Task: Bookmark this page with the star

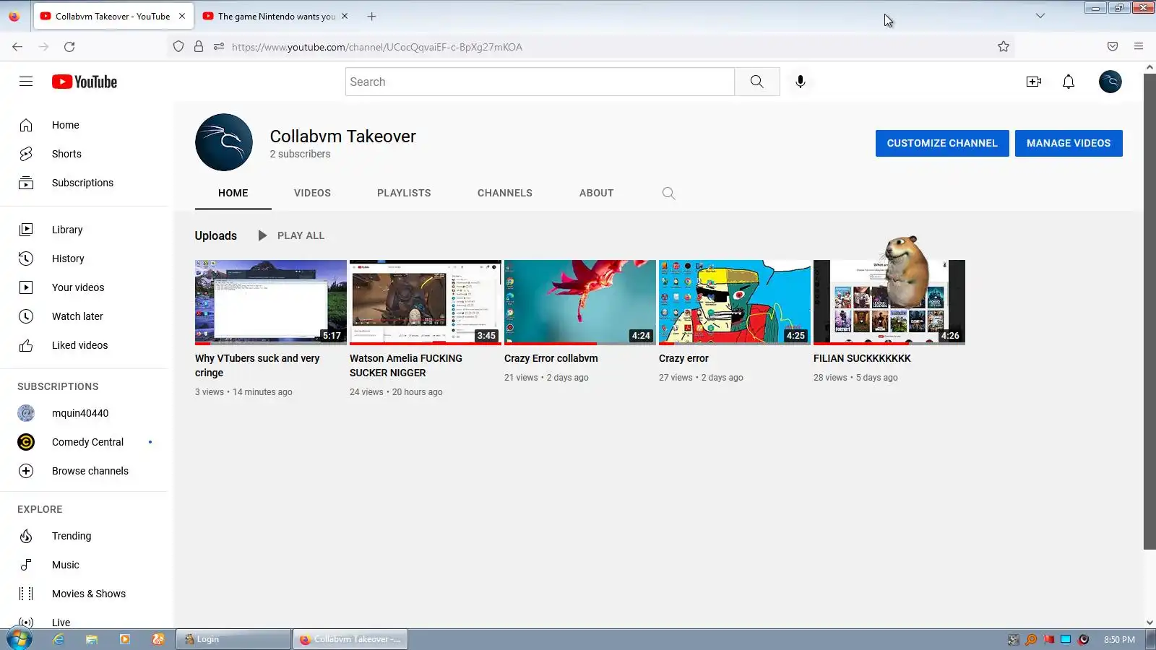Action: pyautogui.click(x=1004, y=47)
